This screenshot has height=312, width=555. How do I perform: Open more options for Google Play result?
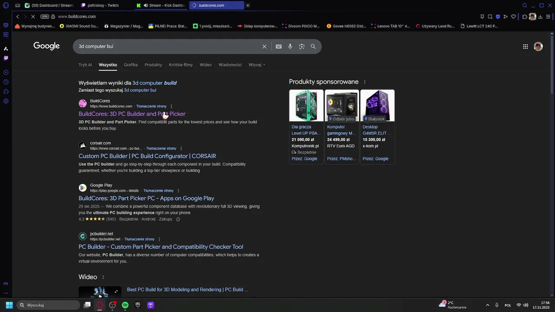(178, 191)
